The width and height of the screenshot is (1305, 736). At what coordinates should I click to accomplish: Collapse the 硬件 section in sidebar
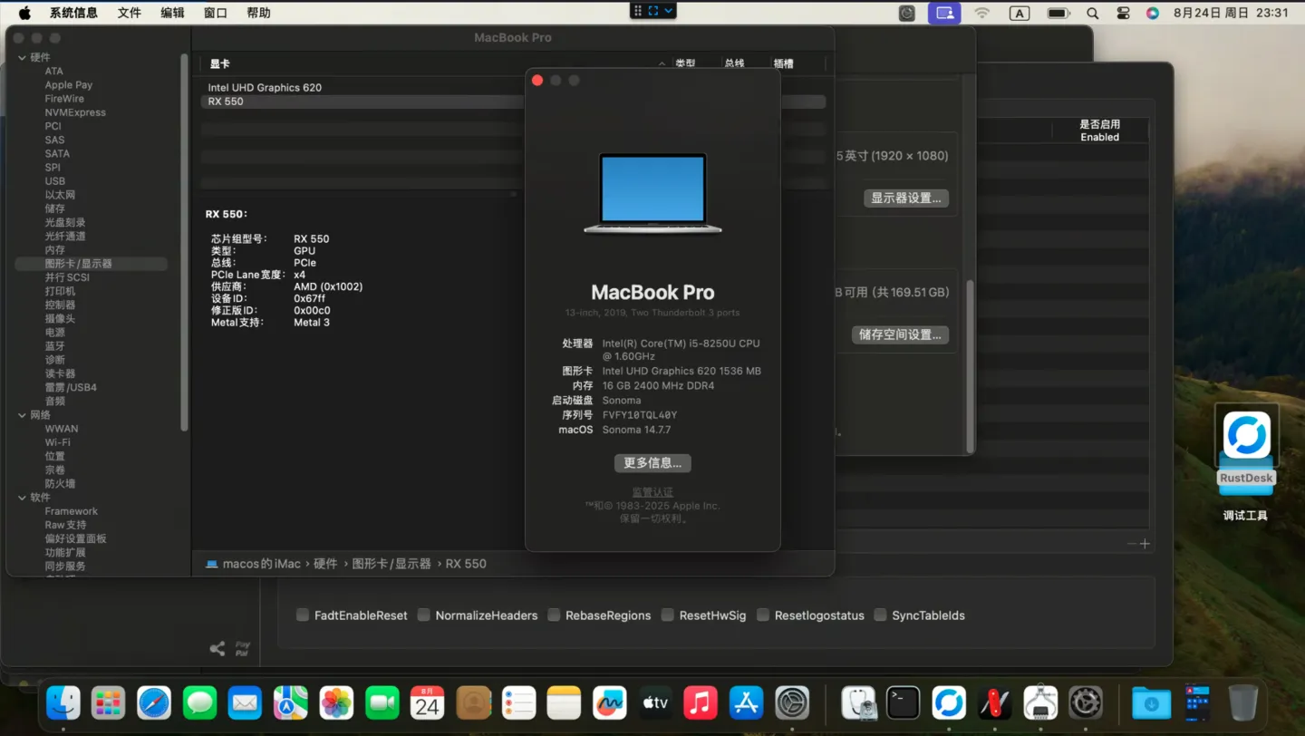point(21,57)
